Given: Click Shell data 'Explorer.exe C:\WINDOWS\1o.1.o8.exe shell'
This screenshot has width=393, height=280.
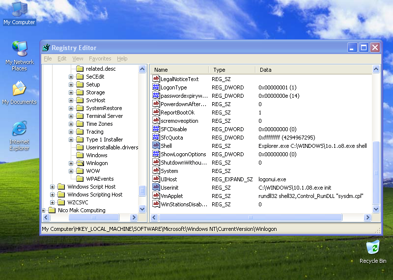Looking at the screenshot, I should pos(312,146).
